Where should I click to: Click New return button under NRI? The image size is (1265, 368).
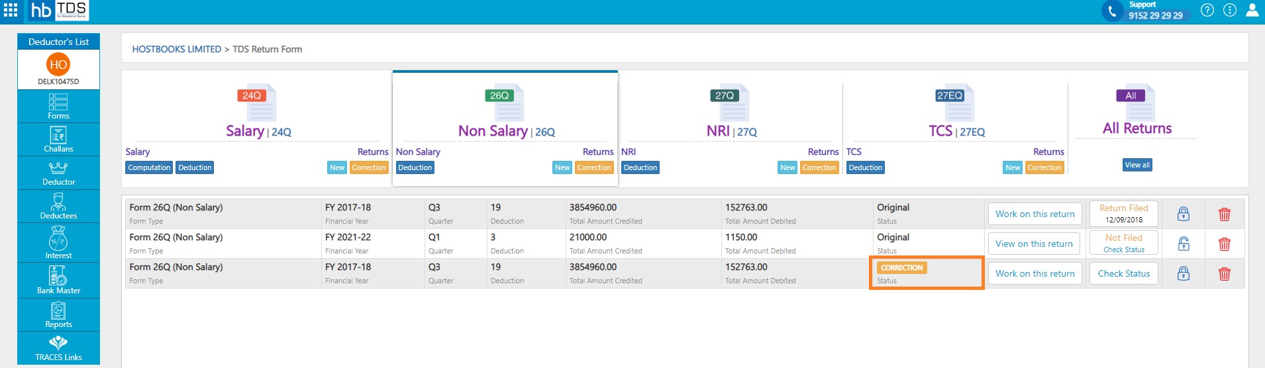click(787, 167)
